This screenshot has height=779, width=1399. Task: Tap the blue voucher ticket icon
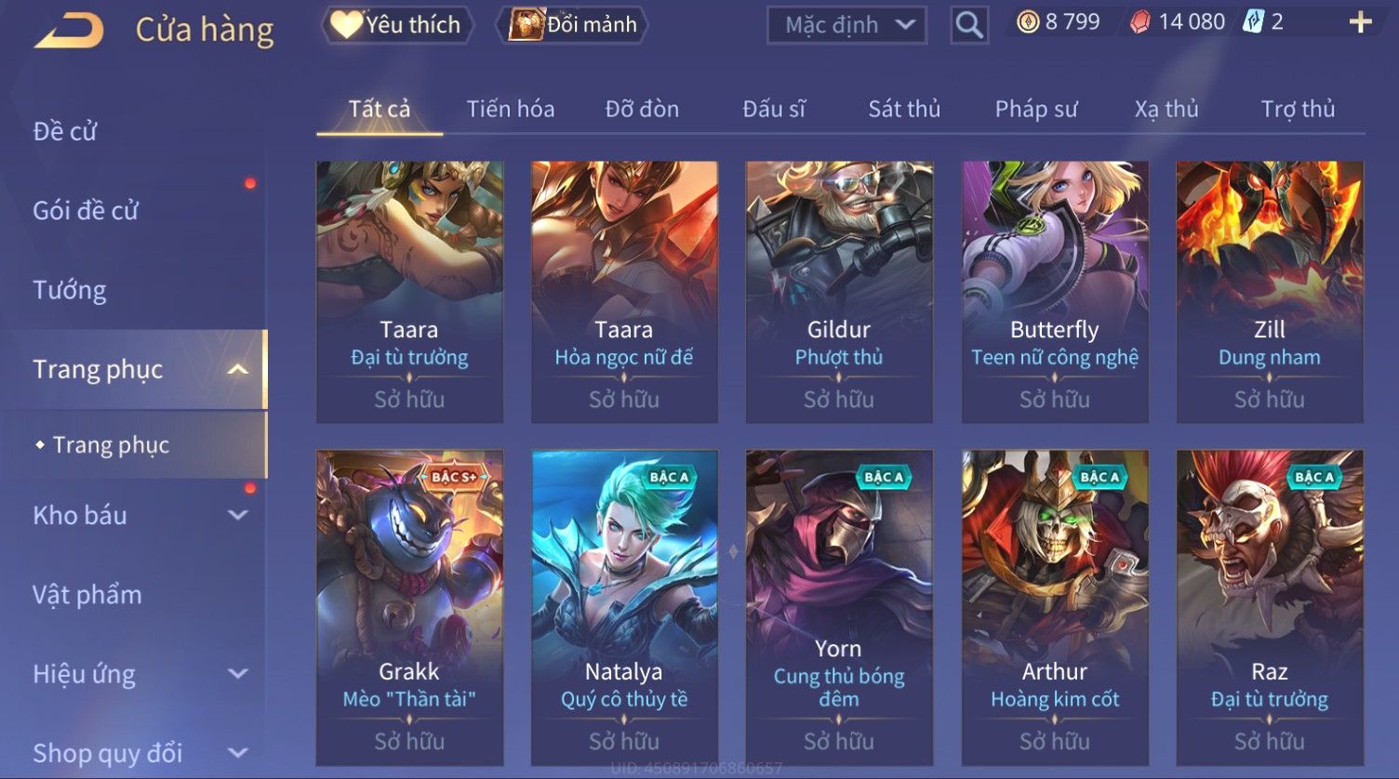pyautogui.click(x=1253, y=22)
